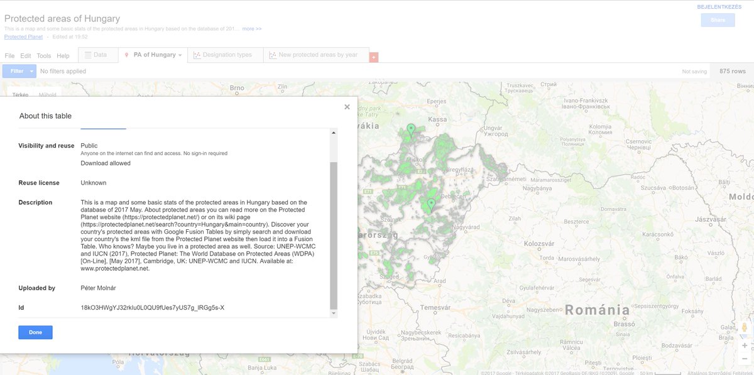Open the Help menu

click(x=63, y=56)
